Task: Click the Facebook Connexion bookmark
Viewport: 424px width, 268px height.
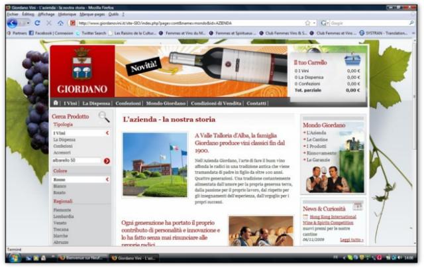Action: pos(51,33)
